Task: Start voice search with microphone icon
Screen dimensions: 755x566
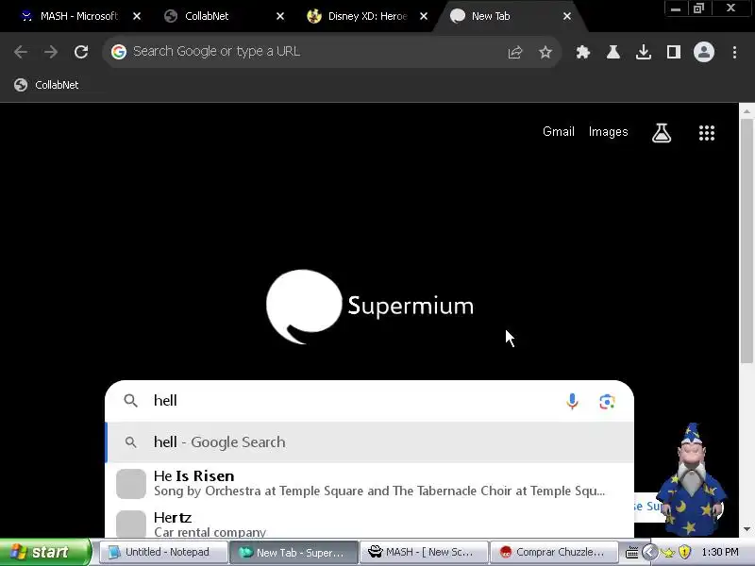Action: pos(572,401)
